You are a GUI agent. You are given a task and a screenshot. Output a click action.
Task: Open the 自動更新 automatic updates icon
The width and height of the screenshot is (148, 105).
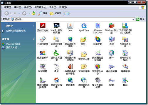click(98, 39)
